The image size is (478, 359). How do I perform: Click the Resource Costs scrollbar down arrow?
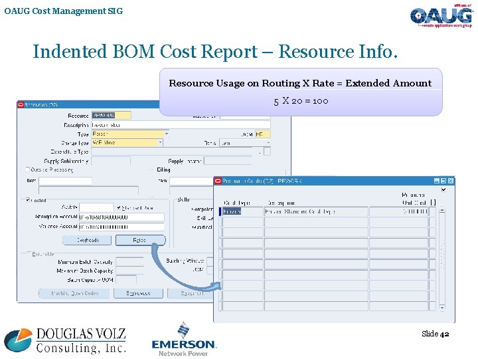pyautogui.click(x=442, y=308)
